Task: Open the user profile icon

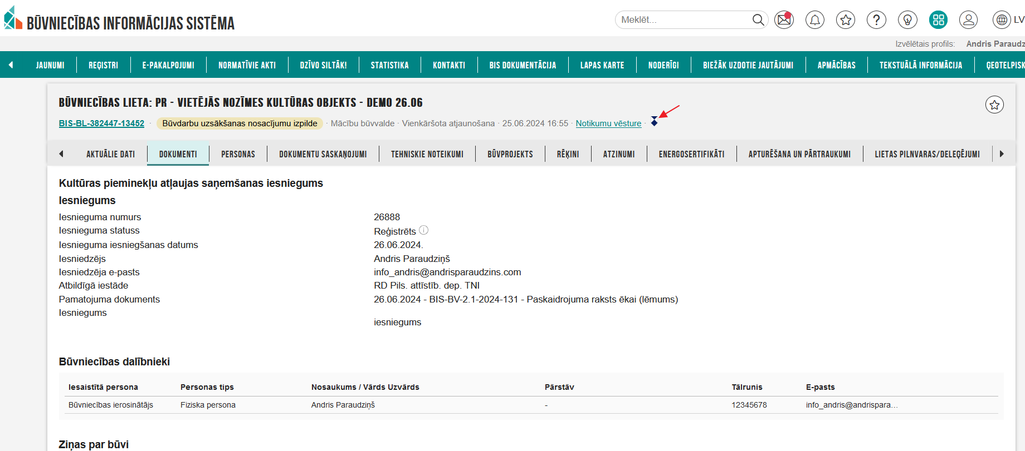Action: click(x=969, y=20)
